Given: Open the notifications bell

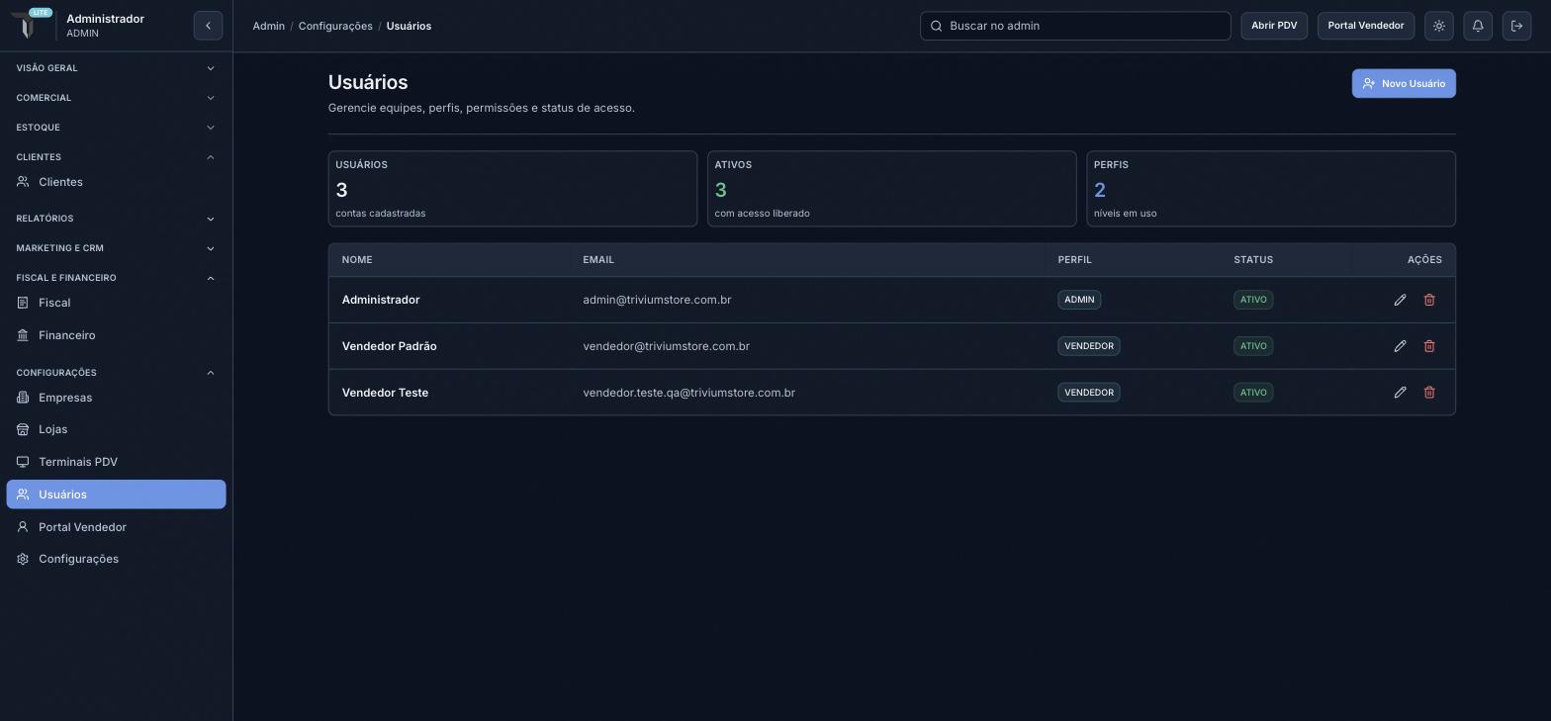Looking at the screenshot, I should (x=1478, y=26).
